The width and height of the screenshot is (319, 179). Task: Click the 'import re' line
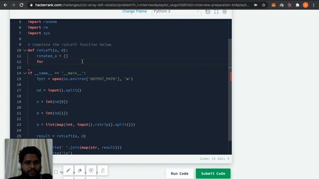tap(38, 27)
